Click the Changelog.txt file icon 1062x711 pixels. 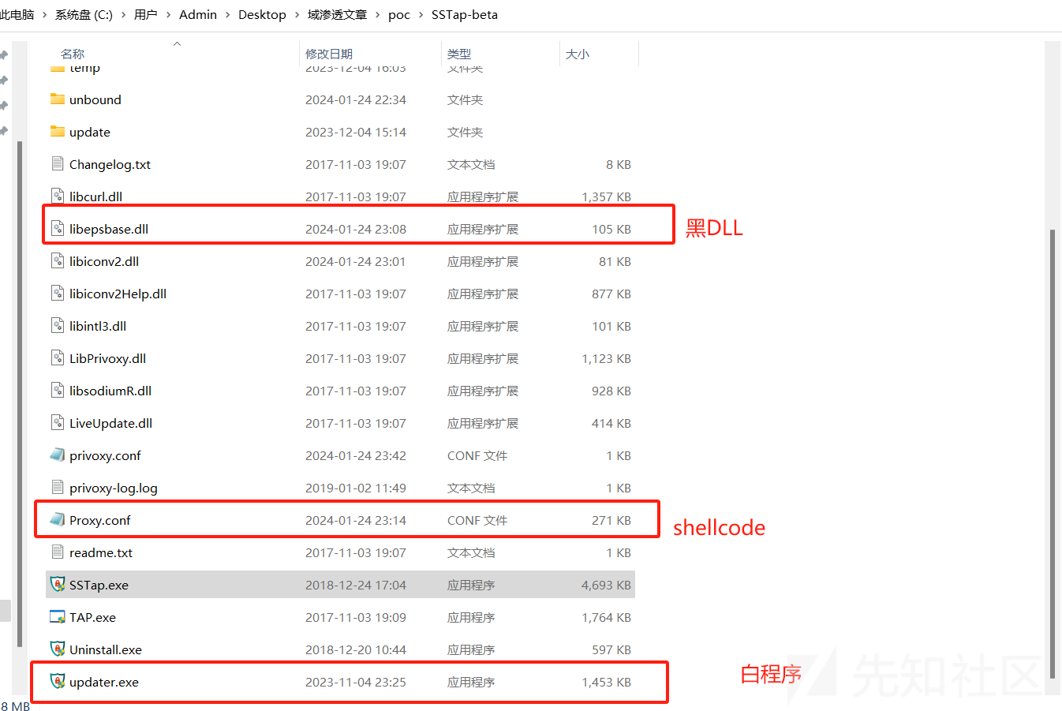(x=57, y=164)
